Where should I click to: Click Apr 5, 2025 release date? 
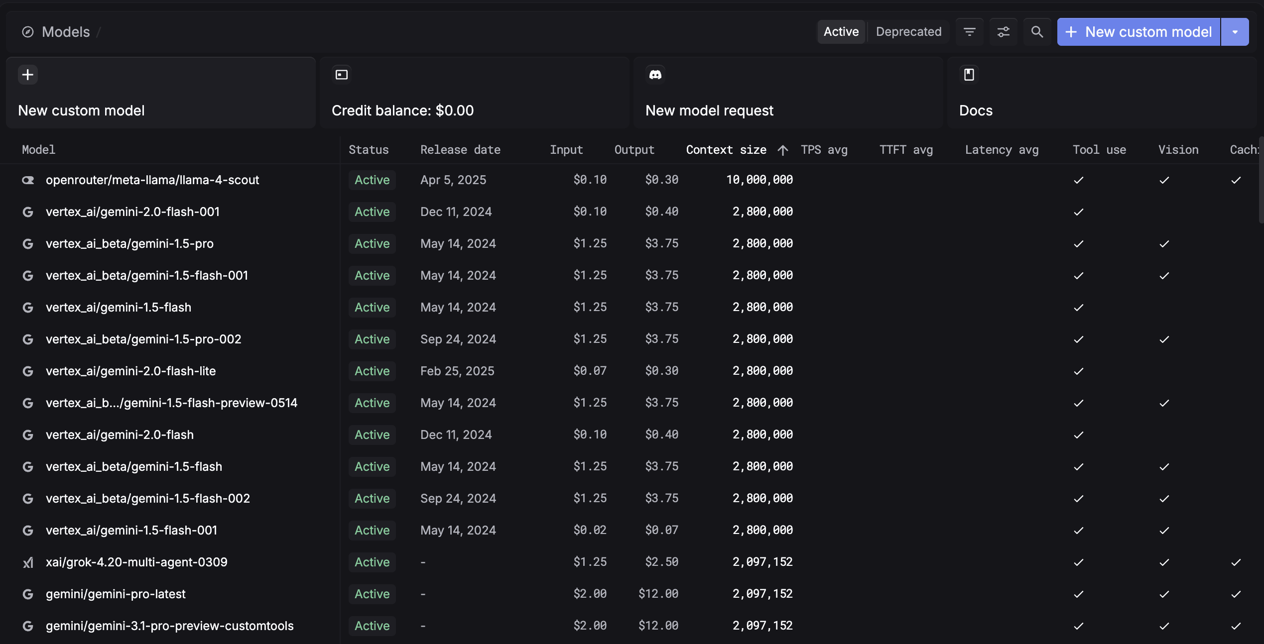(x=453, y=180)
